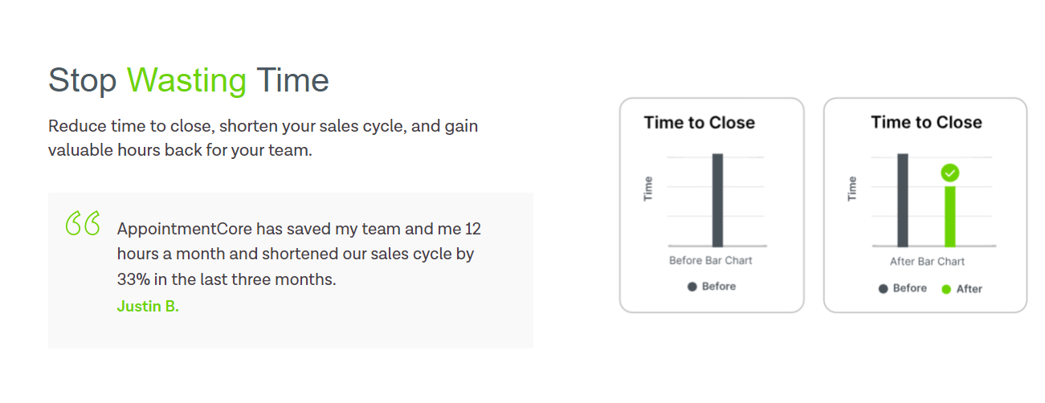Click the gray bar in the Before chart
Image resolution: width=1045 pixels, height=403 pixels.
[717, 200]
